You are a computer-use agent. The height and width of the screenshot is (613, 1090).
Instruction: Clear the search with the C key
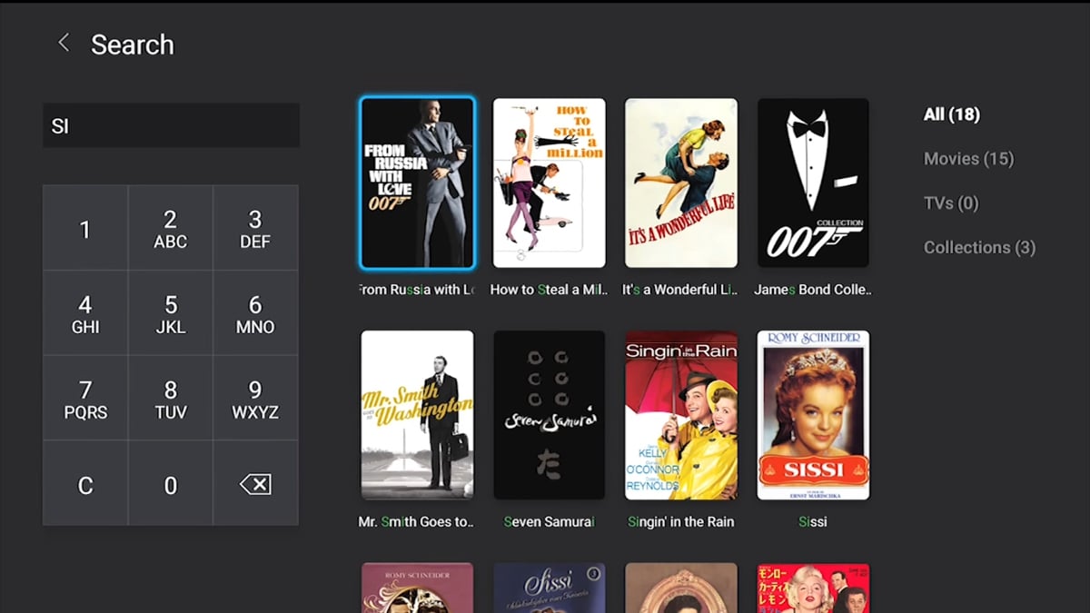tap(85, 484)
